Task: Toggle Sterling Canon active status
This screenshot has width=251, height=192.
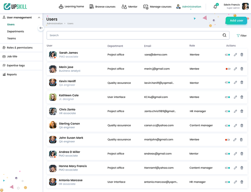Action: tap(228, 126)
